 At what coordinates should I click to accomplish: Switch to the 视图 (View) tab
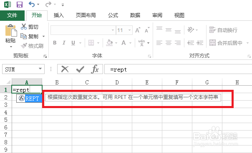pyautogui.click(x=179, y=15)
